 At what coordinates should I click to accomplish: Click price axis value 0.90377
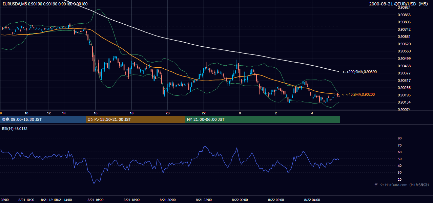(x=404, y=73)
